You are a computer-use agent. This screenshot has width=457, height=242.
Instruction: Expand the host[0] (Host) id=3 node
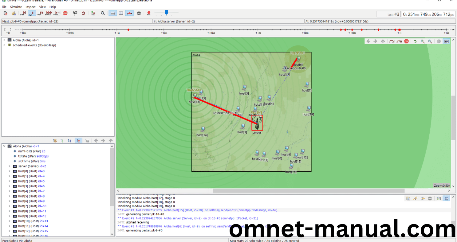click(10, 171)
